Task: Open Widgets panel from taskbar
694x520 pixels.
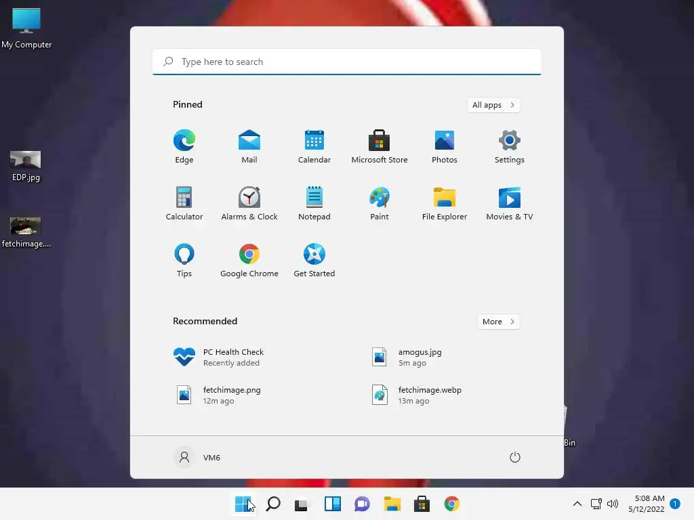Action: [332, 504]
